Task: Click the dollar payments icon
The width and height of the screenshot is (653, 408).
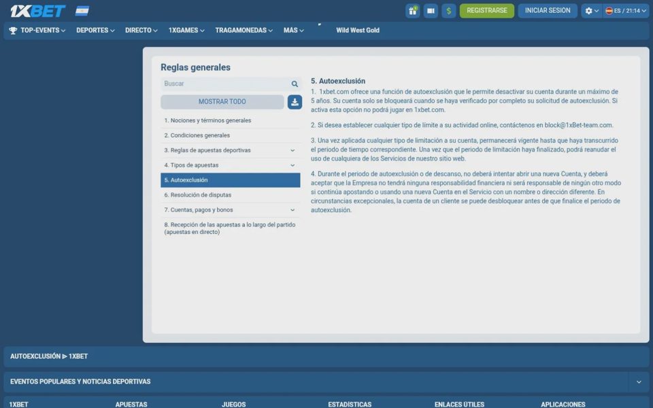Action: point(448,11)
